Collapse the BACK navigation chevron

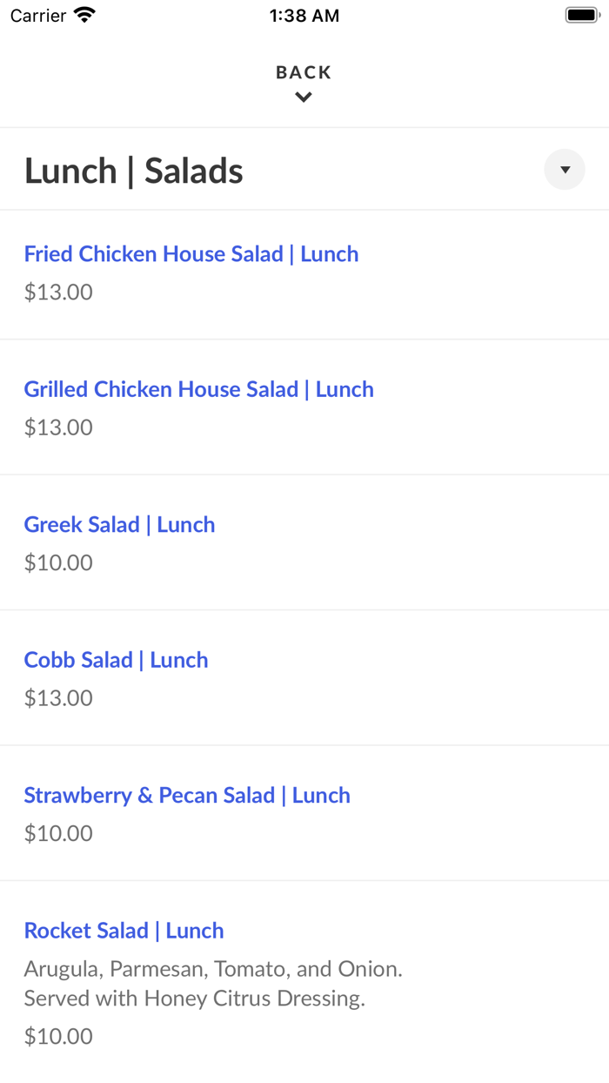(x=303, y=97)
